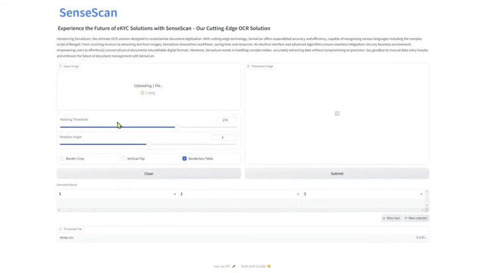Sort column 1 with its arrow
Screen dimensions: 486x273
pos(175,194)
